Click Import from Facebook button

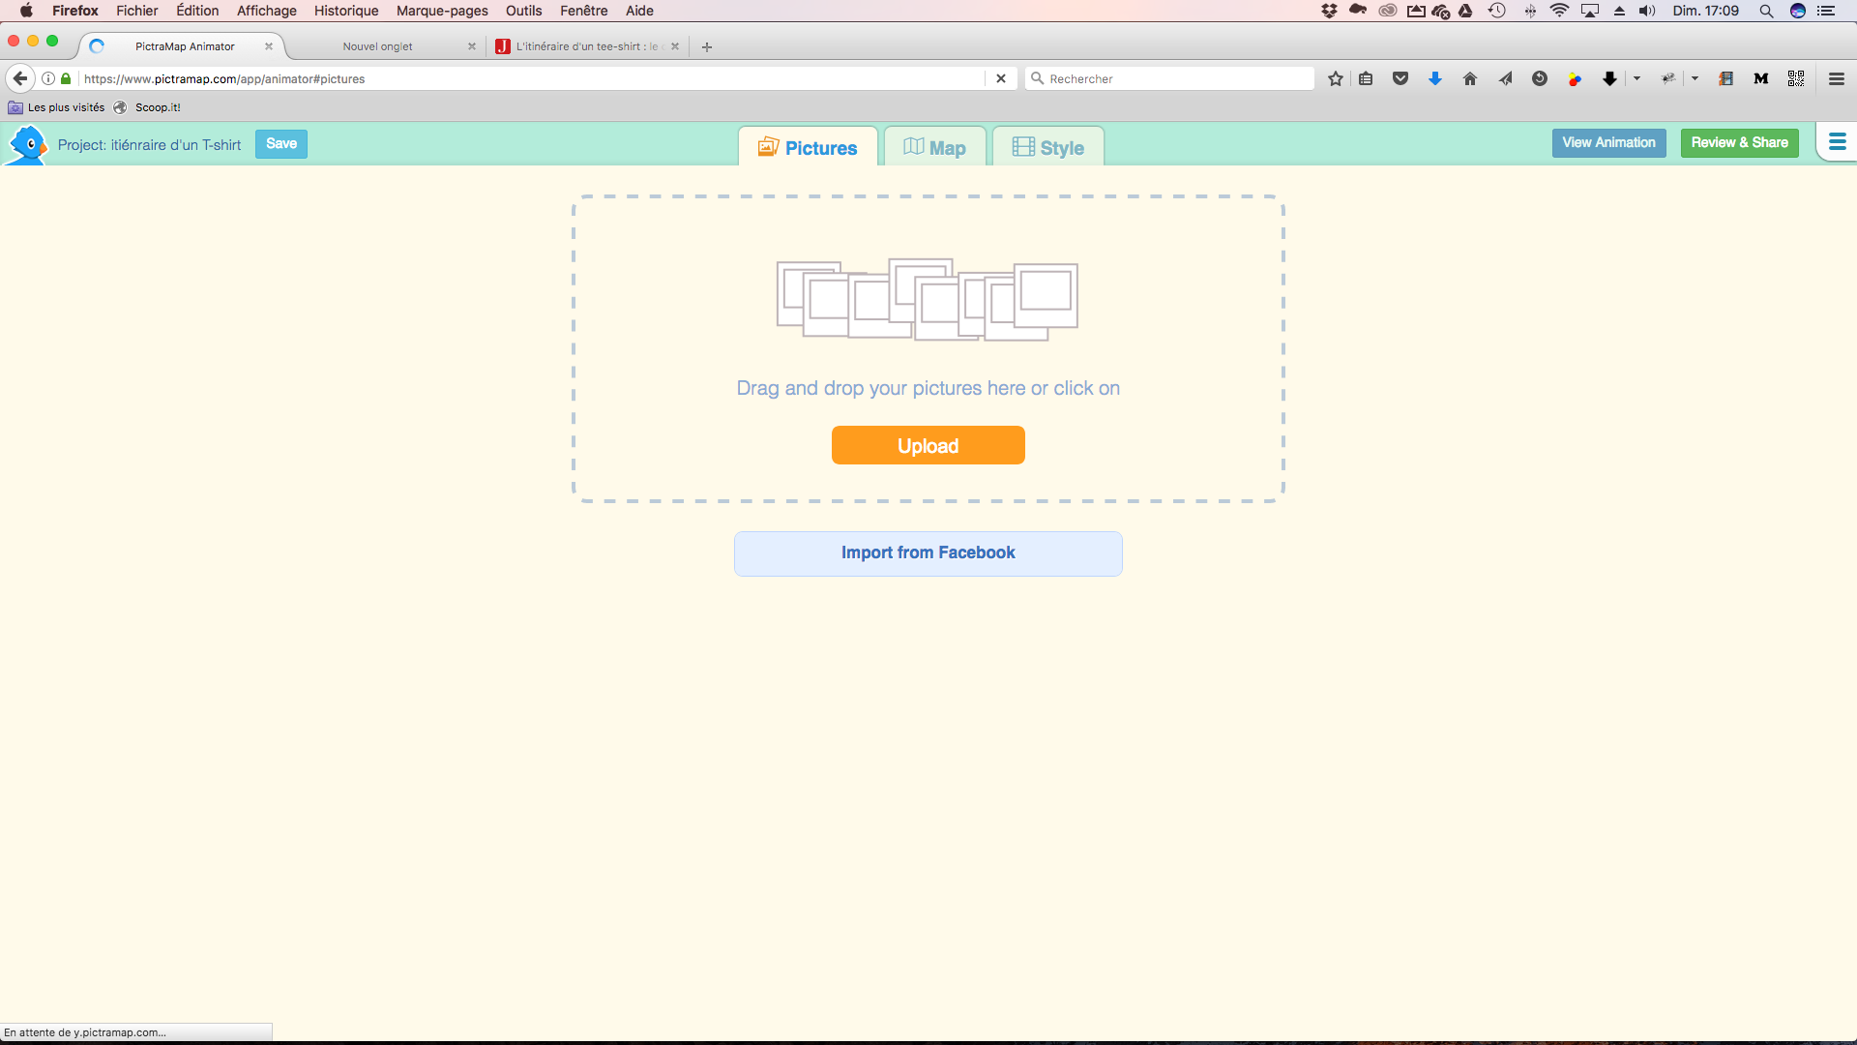tap(928, 552)
